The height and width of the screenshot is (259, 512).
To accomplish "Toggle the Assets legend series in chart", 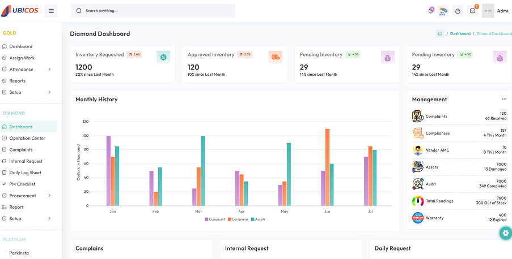I will click(x=257, y=219).
